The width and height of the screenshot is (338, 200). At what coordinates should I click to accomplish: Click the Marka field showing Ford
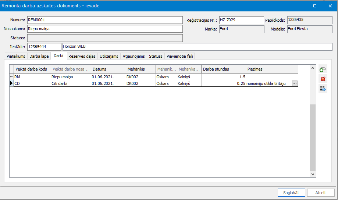[x=242, y=29]
